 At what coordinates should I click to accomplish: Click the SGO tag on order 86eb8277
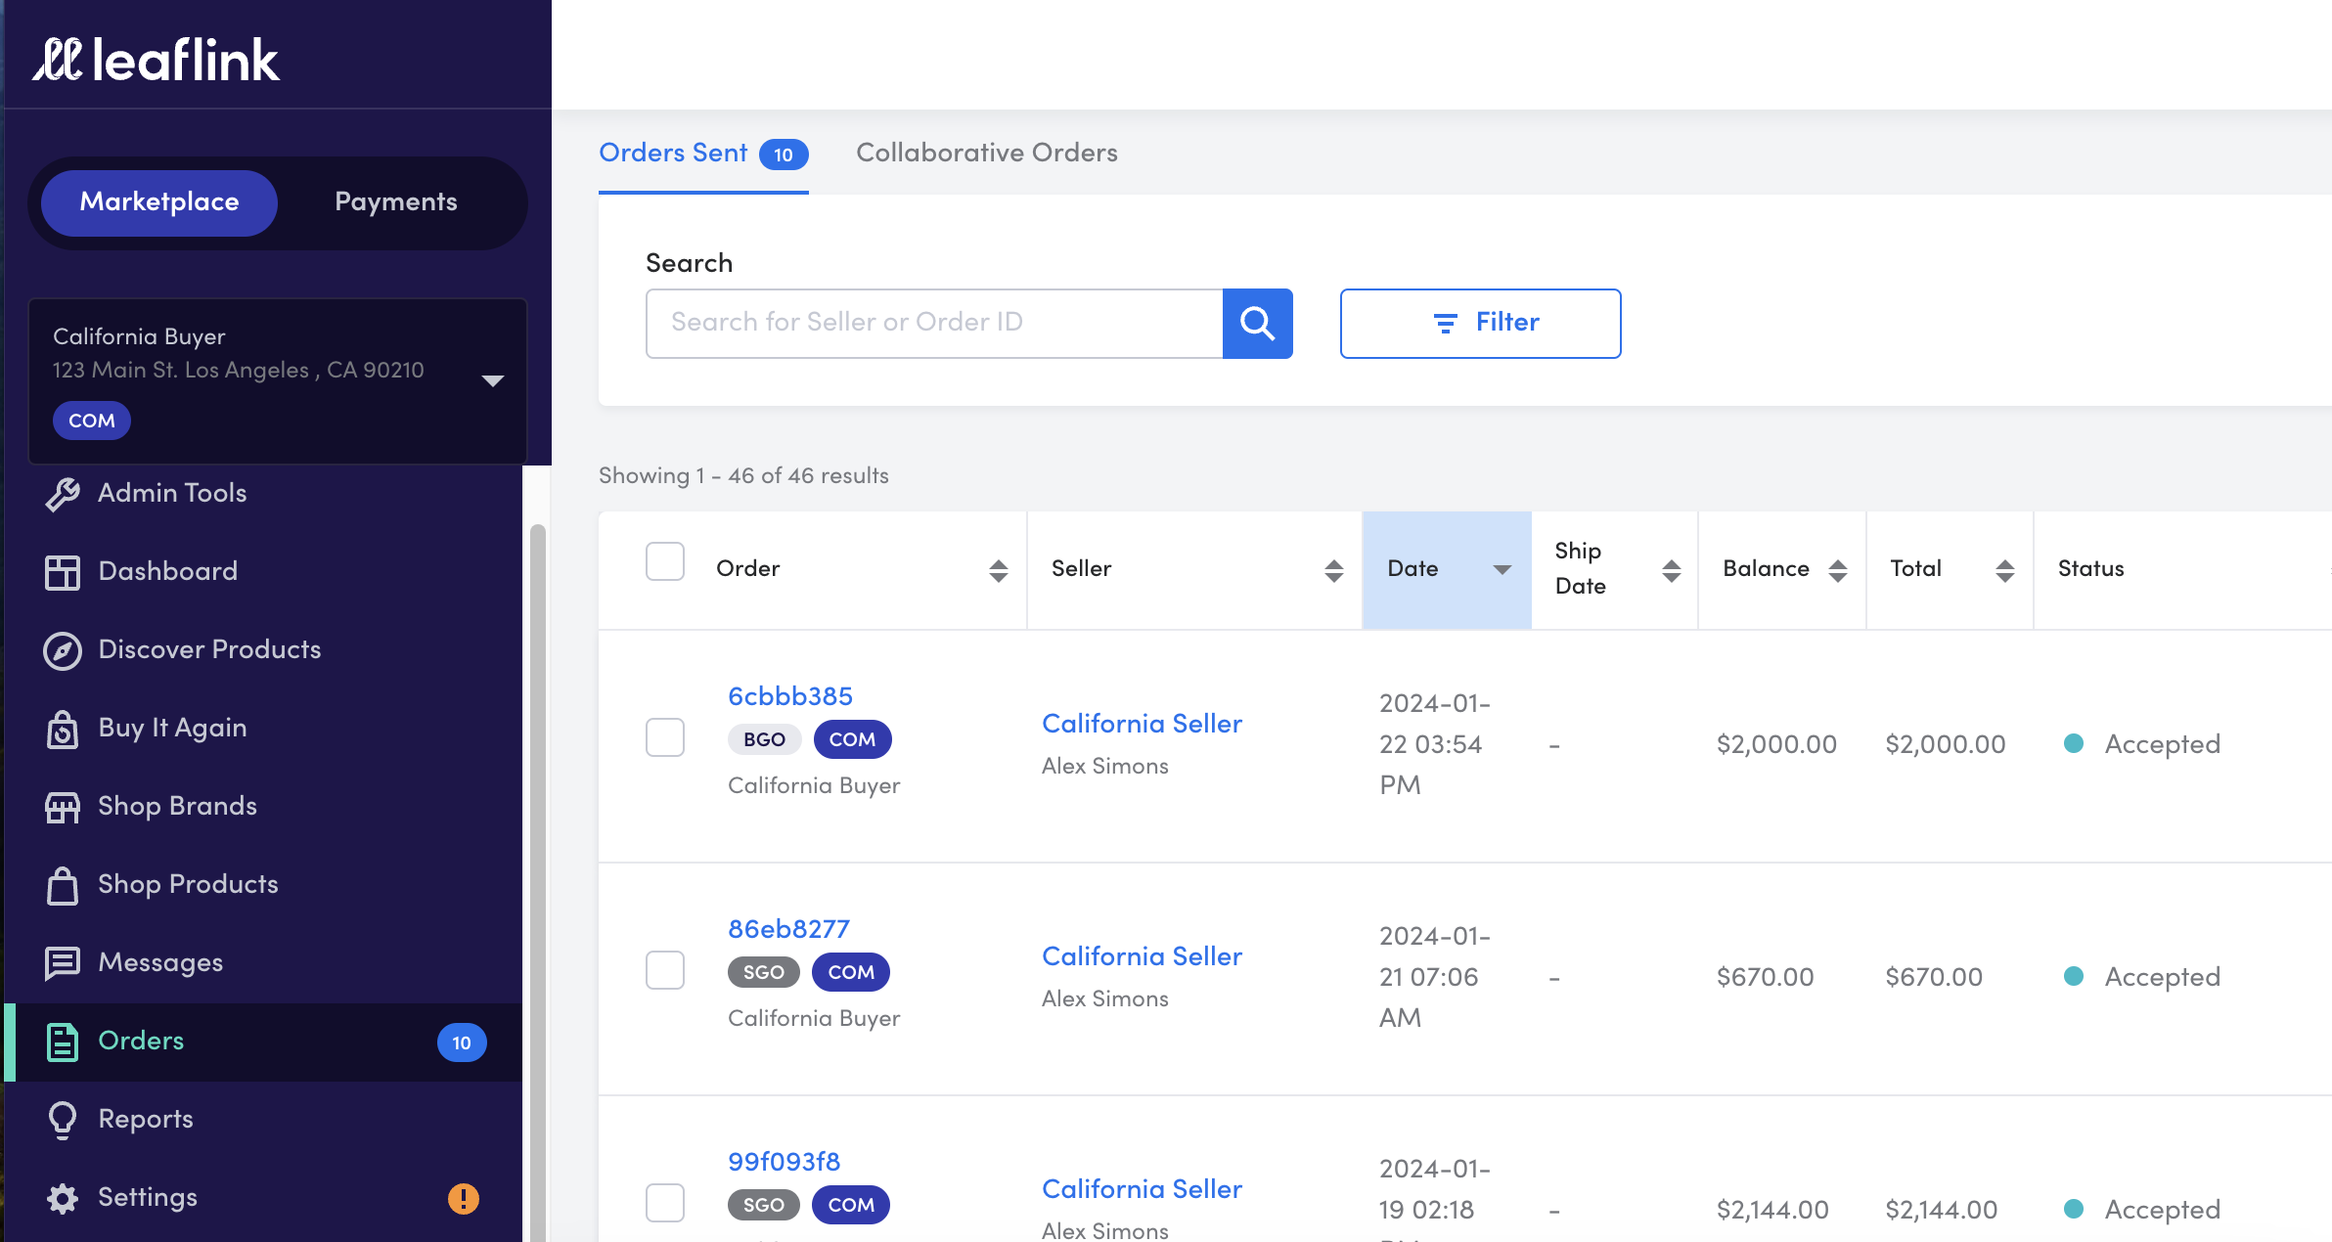pyautogui.click(x=764, y=972)
